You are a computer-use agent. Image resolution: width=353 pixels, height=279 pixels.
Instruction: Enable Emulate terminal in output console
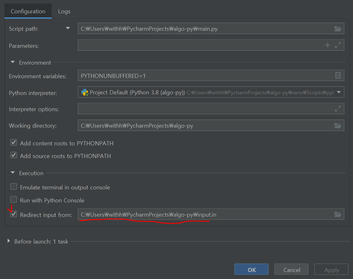pyautogui.click(x=14, y=187)
